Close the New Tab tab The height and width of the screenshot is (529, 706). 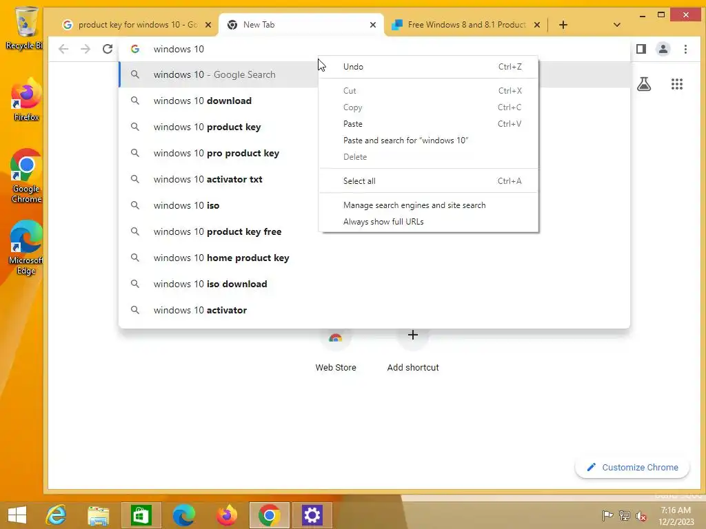click(x=373, y=25)
